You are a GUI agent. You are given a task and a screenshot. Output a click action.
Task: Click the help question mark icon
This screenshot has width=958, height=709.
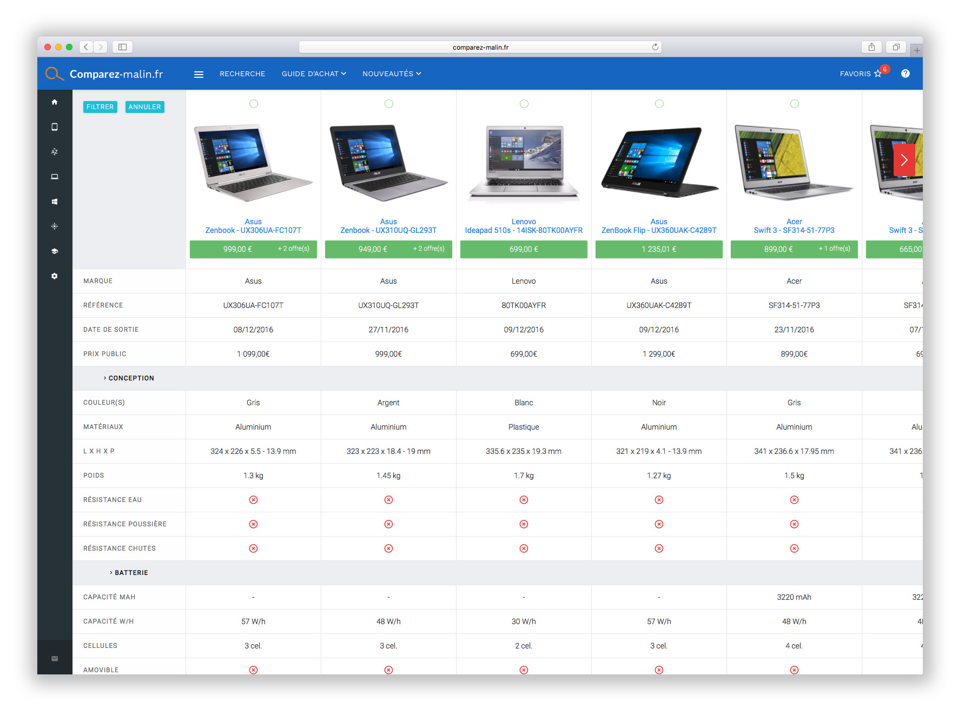coord(905,73)
